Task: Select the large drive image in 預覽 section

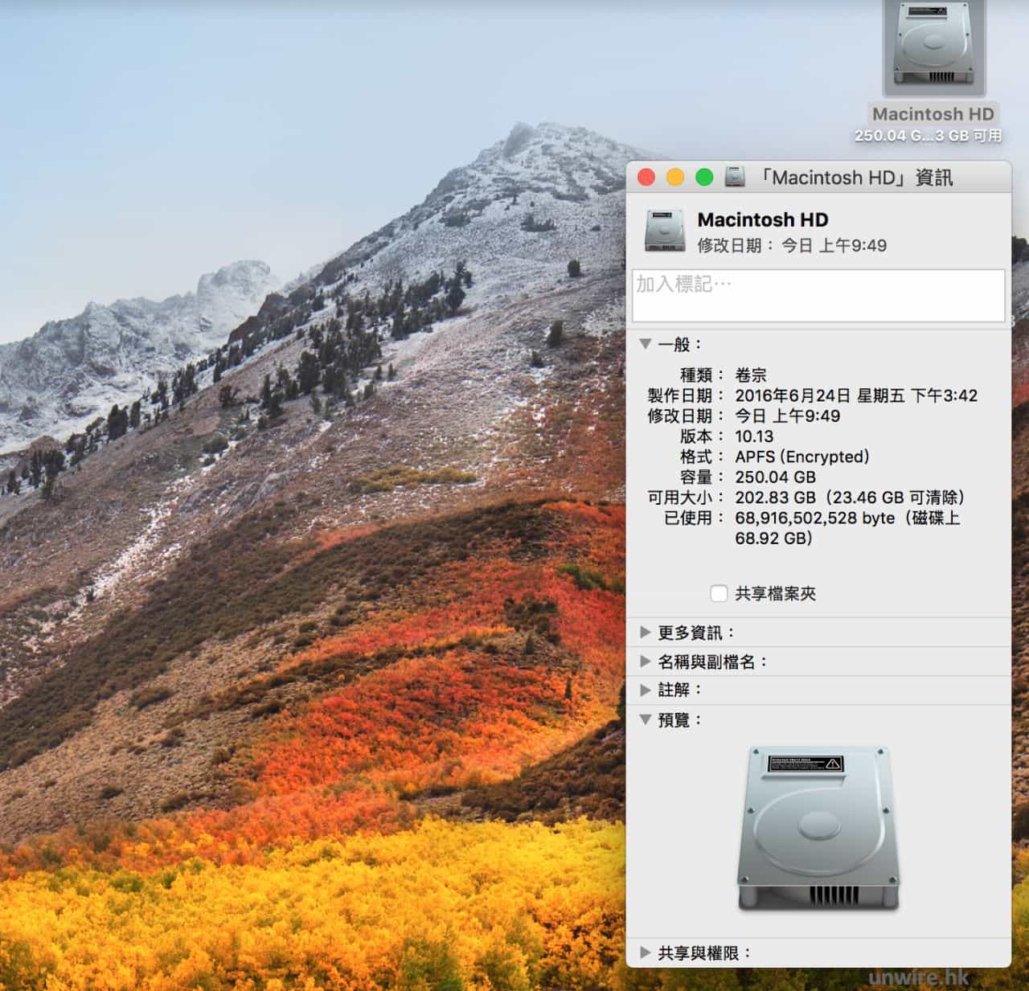Action: pos(818,829)
